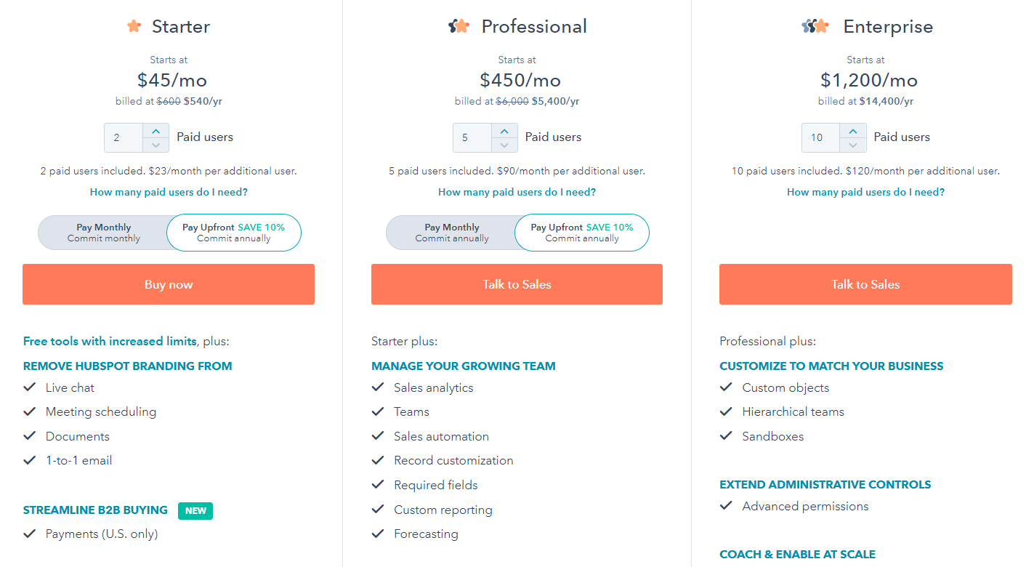Click the checkmark beside Custom objects
The height and width of the screenshot is (567, 1034).
(726, 387)
